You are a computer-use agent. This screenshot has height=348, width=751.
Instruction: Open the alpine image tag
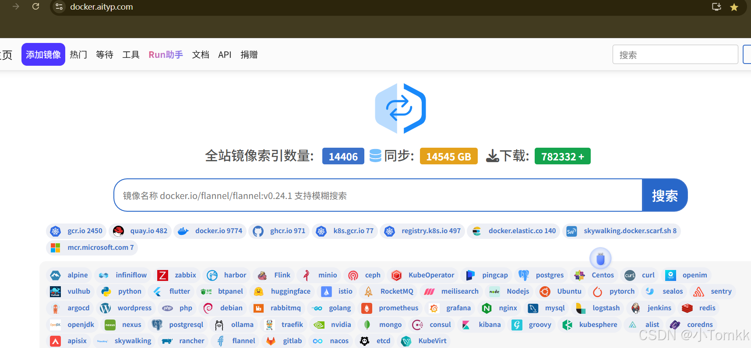coord(69,275)
